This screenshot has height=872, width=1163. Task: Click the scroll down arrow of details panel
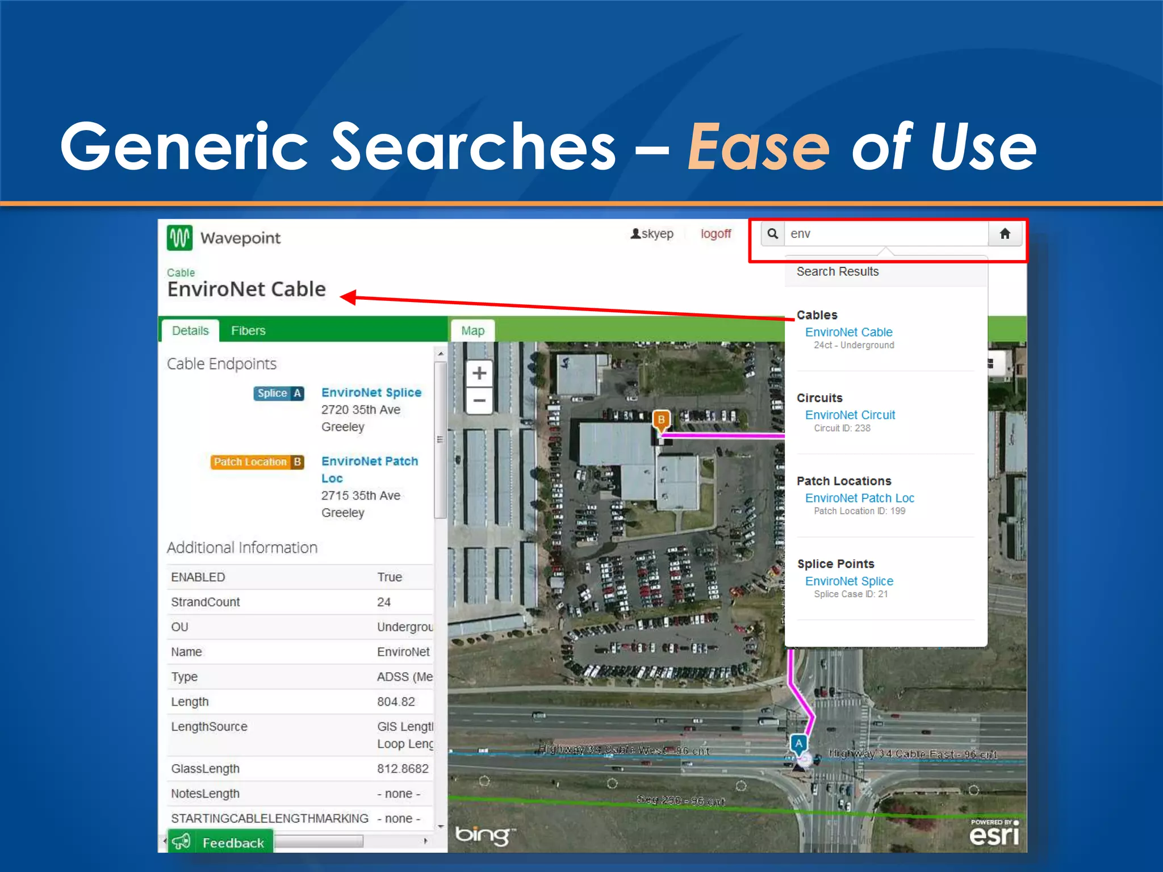point(441,827)
